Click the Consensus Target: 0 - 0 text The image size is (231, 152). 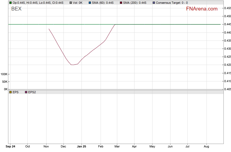[172, 3]
